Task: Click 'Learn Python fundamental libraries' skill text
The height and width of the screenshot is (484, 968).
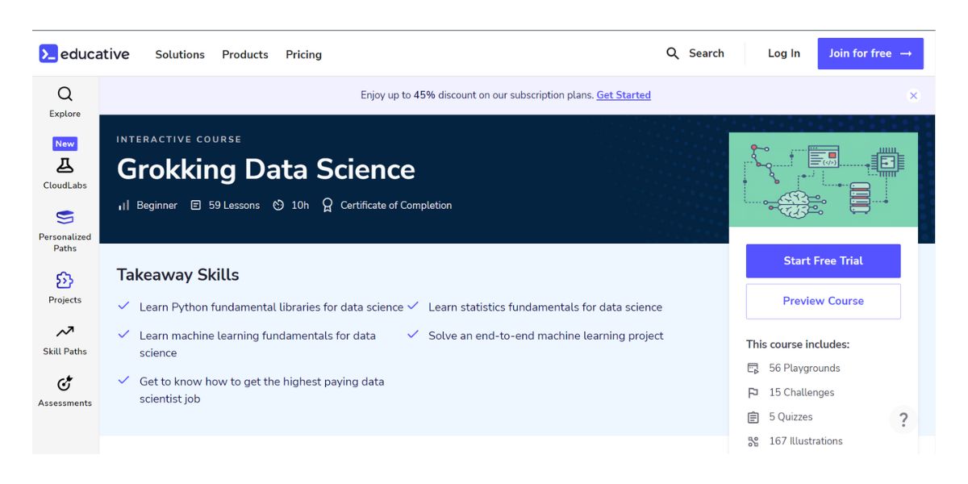Action: tap(271, 307)
